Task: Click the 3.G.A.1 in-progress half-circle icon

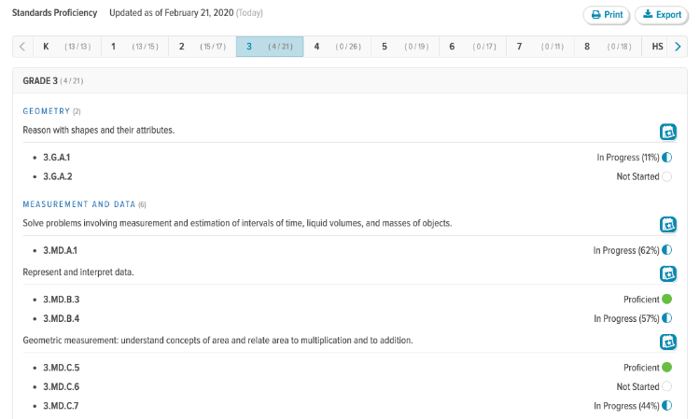Action: (666, 158)
